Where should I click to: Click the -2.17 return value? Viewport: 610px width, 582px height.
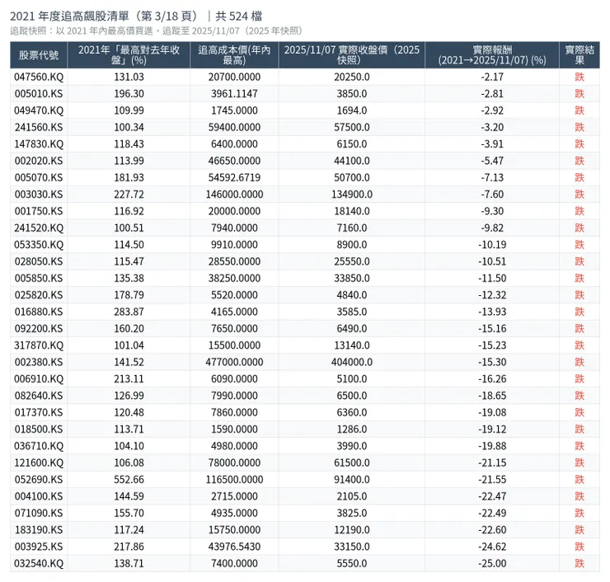click(x=492, y=77)
